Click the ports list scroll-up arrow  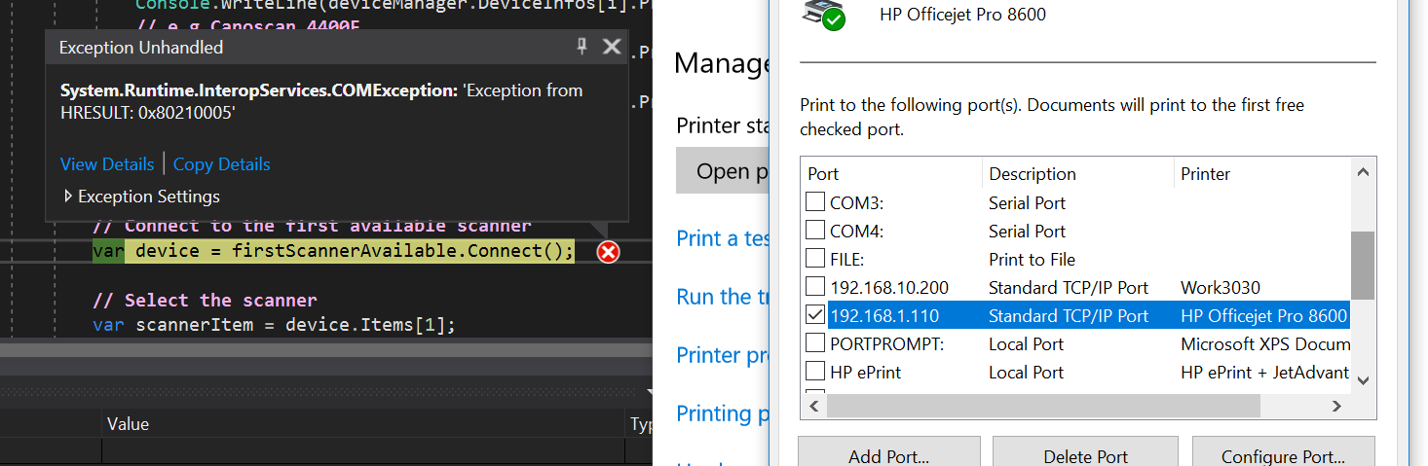pos(1364,172)
